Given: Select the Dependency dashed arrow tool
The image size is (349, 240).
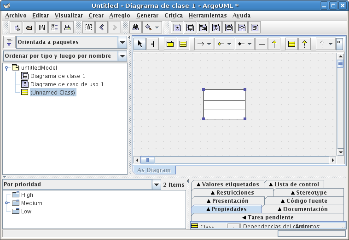Looking at the screenshot, I should click(322, 44).
